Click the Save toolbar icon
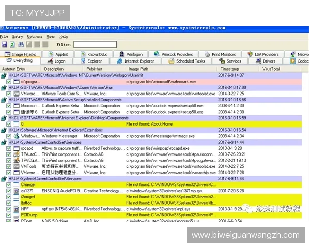Screen dimensions: 310x248 [4, 44]
